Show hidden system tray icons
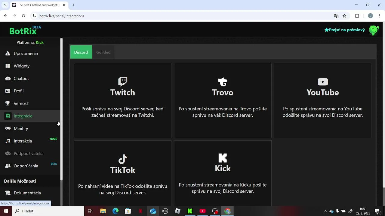Viewport: 385px width, 216px height. tap(325, 211)
